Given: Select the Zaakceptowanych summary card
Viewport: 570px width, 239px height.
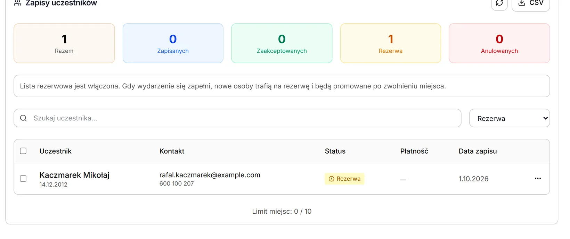Looking at the screenshot, I should pyautogui.click(x=282, y=43).
